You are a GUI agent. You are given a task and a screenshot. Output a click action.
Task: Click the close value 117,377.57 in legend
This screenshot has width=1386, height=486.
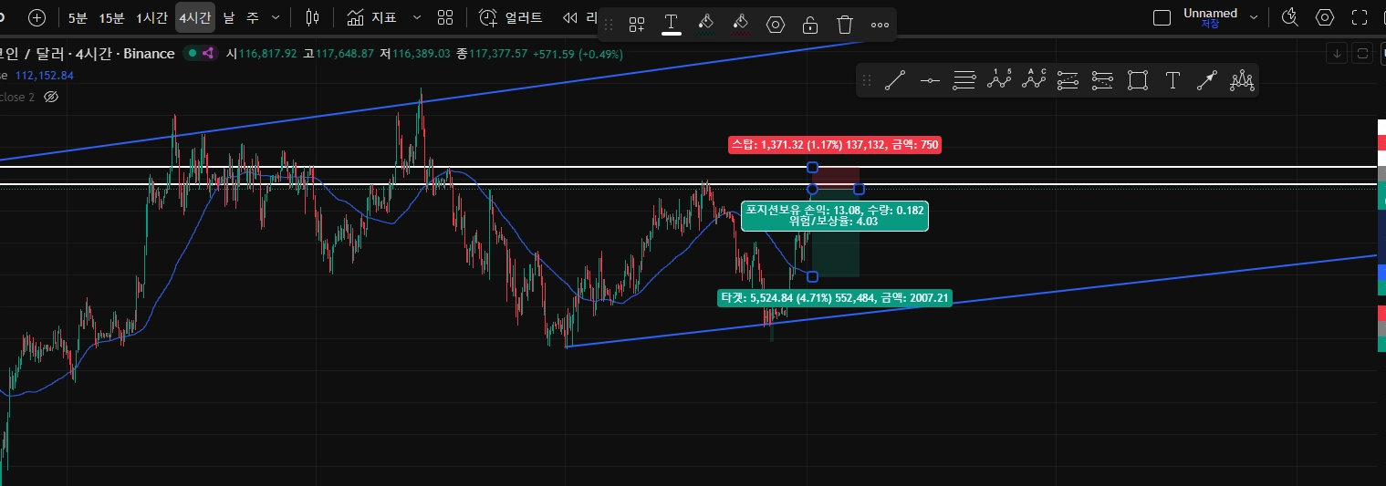[497, 54]
